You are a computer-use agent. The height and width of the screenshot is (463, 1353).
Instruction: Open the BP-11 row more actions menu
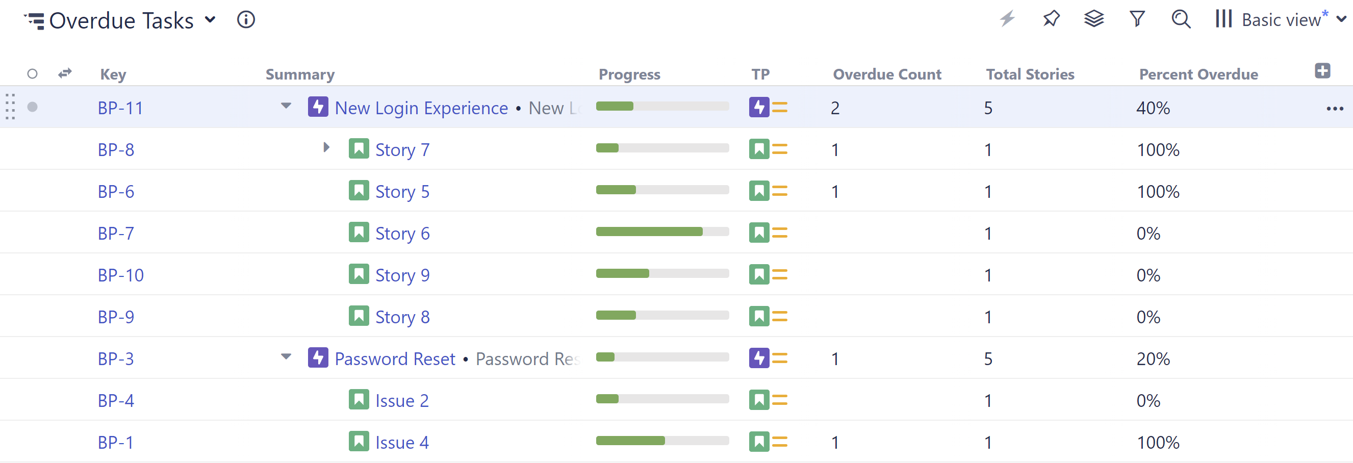(1334, 109)
